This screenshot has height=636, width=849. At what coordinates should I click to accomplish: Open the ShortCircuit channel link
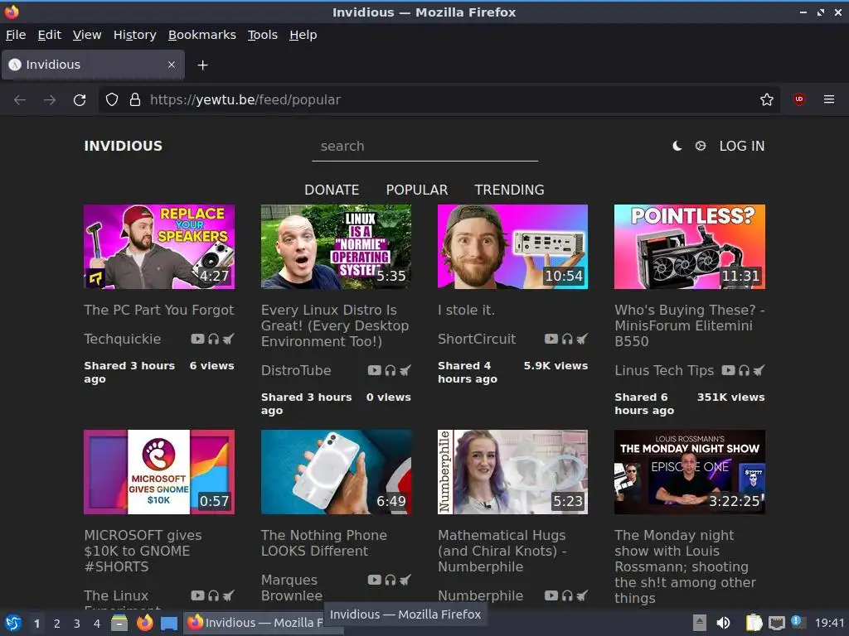pos(477,339)
